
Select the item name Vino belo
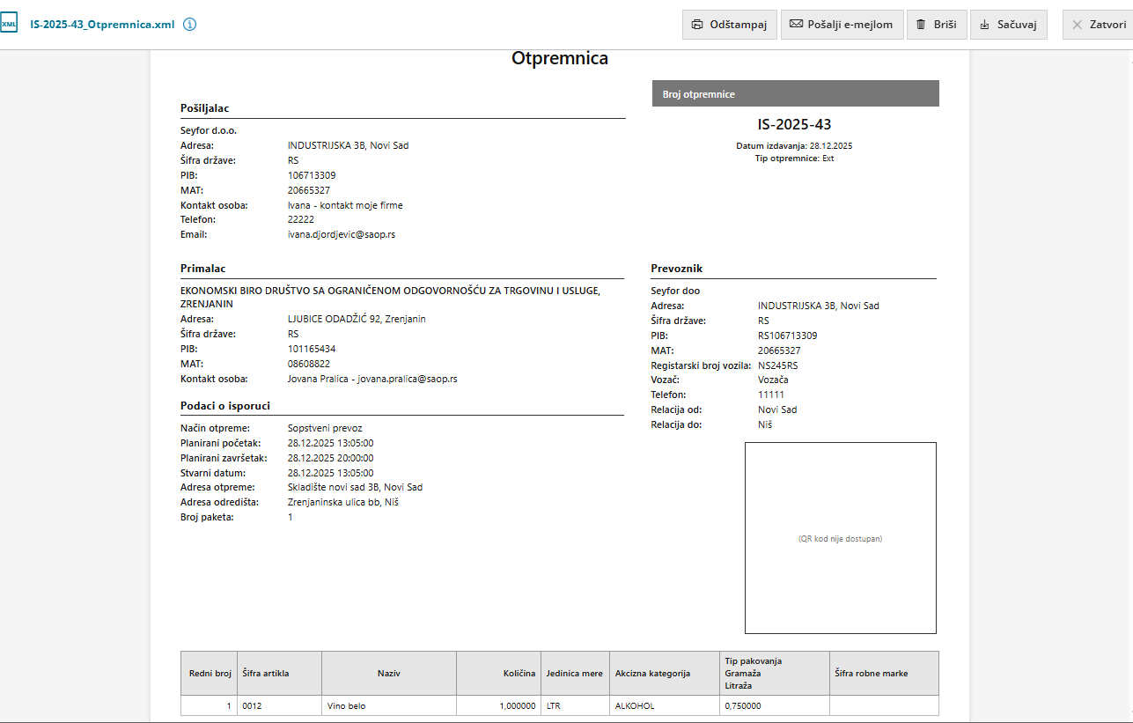click(x=346, y=706)
